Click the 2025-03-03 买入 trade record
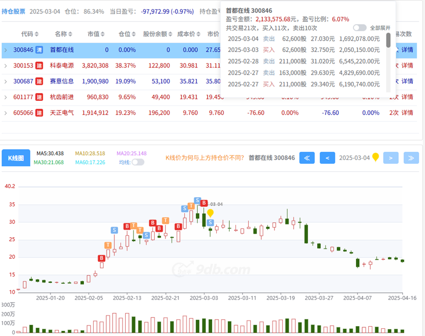This screenshot has width=425, height=336. [x=304, y=50]
